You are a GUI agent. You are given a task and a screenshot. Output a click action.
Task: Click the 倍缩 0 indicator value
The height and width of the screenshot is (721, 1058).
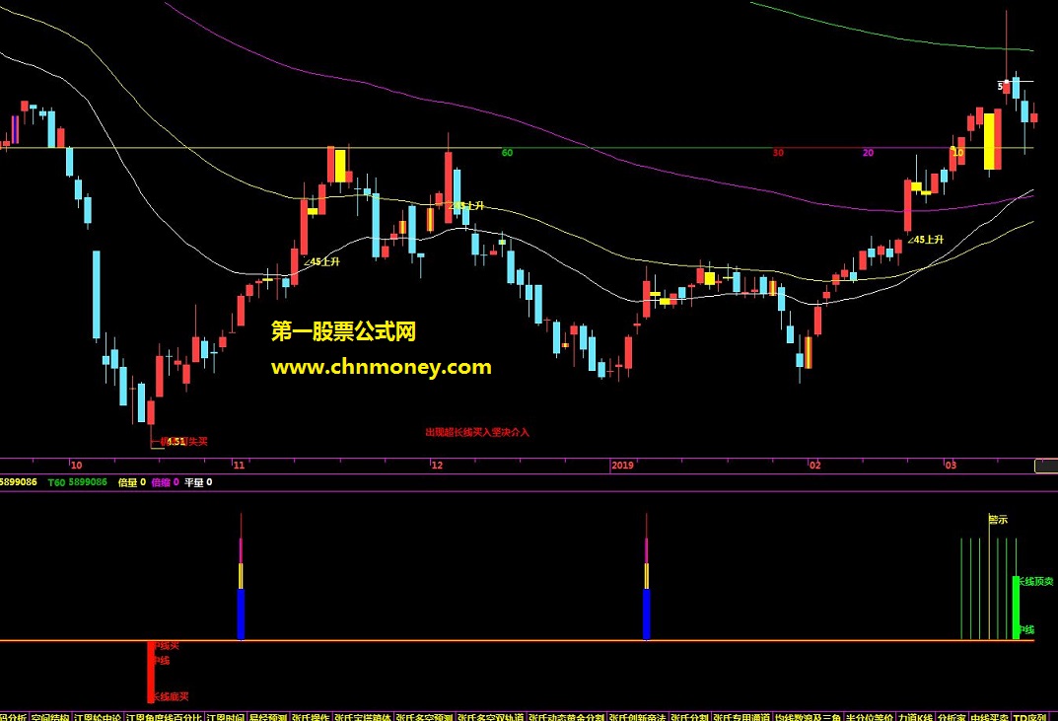[x=166, y=482]
